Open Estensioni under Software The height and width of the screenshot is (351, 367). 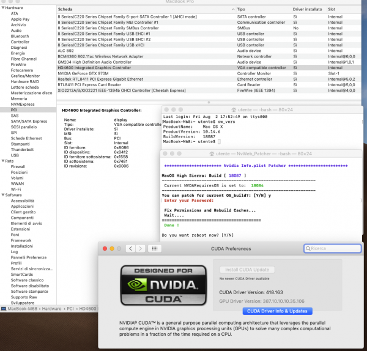click(x=20, y=229)
